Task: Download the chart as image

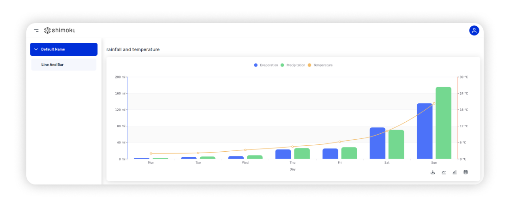Action: pos(433,172)
